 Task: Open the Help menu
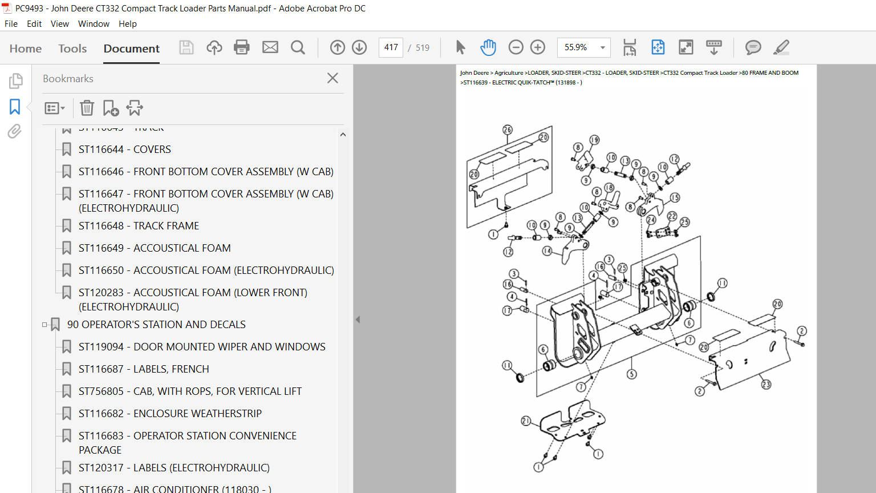pyautogui.click(x=128, y=24)
